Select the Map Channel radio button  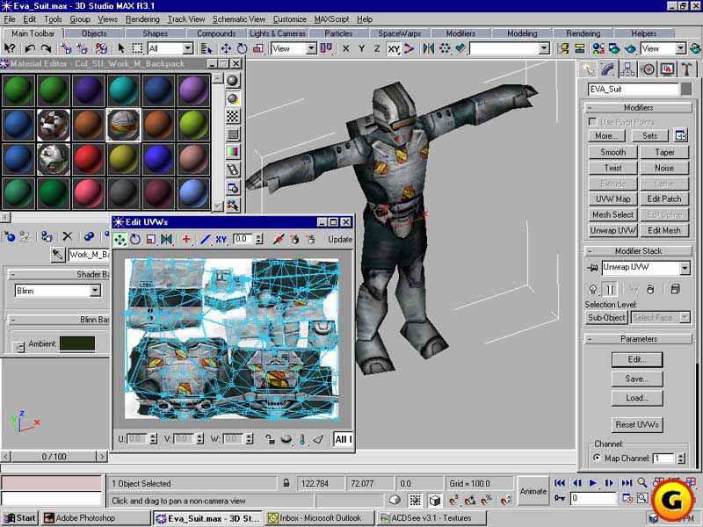pos(597,458)
